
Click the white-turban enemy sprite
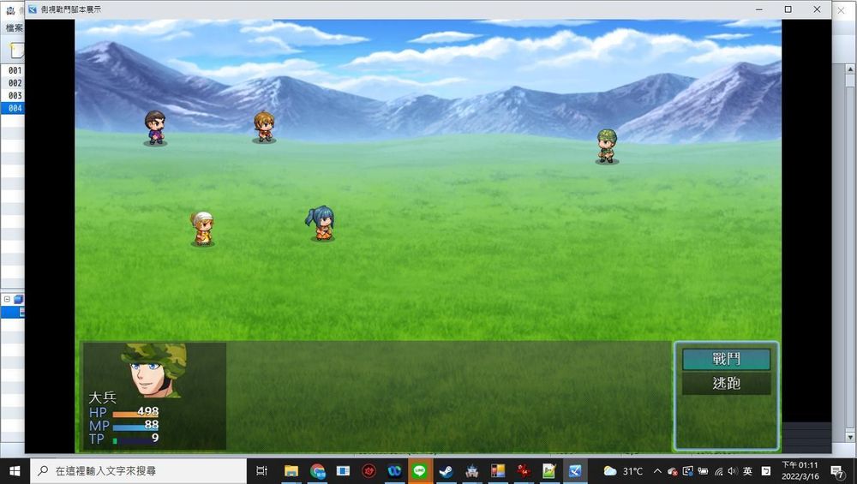[x=202, y=229]
